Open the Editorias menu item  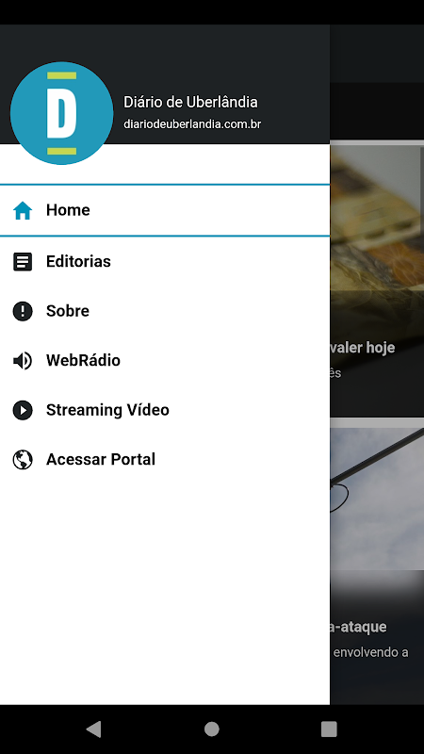click(165, 262)
